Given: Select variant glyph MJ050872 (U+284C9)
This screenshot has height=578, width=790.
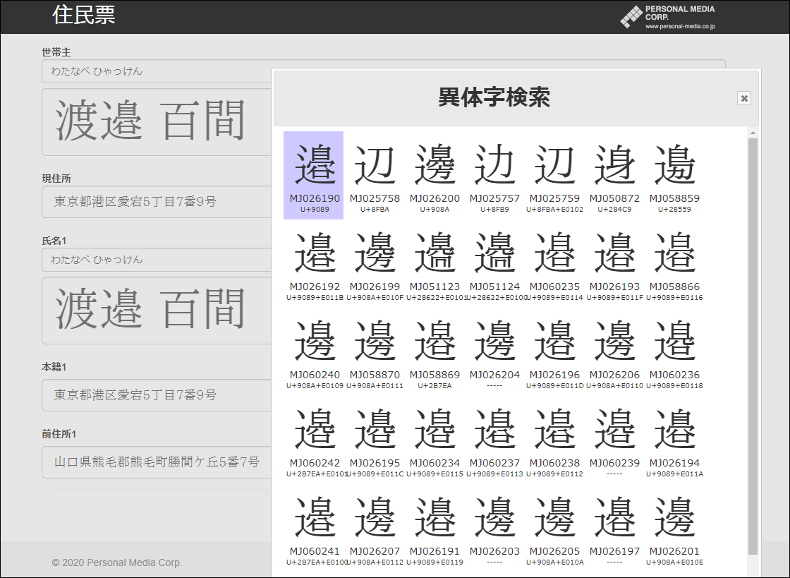Looking at the screenshot, I should point(614,166).
